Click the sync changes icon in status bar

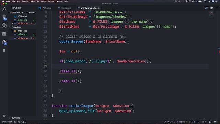pyautogui.click(x=15, y=122)
